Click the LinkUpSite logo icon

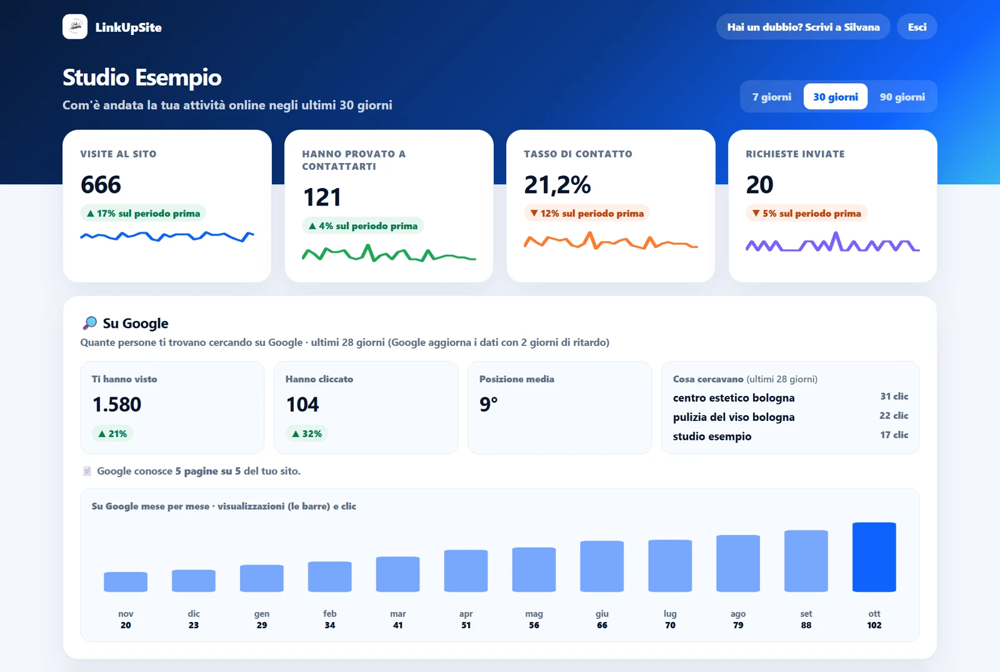coord(75,27)
